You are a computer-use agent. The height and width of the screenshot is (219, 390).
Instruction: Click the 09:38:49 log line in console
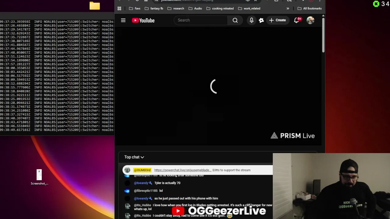pyautogui.click(x=57, y=130)
